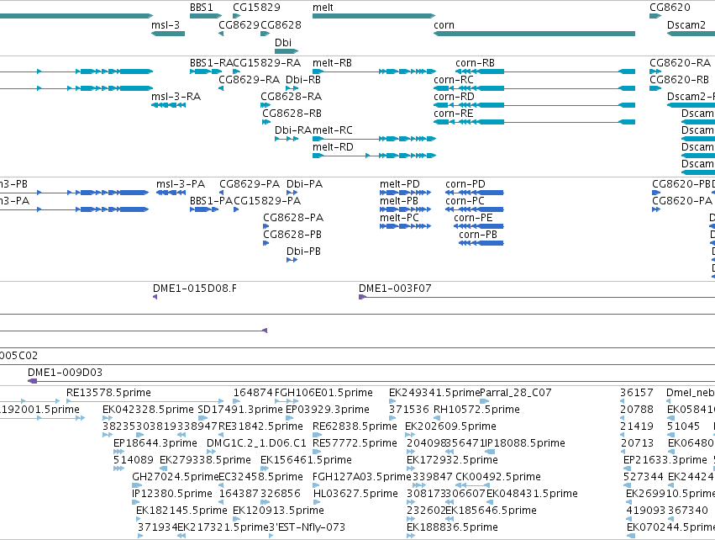Screen dimensions: 715x540
Task: Click the IP18088.5prime EST label
Action: pyautogui.click(x=525, y=443)
